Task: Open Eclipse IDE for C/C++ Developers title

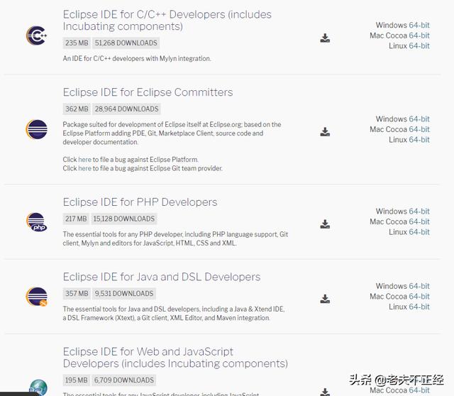Action: click(167, 21)
